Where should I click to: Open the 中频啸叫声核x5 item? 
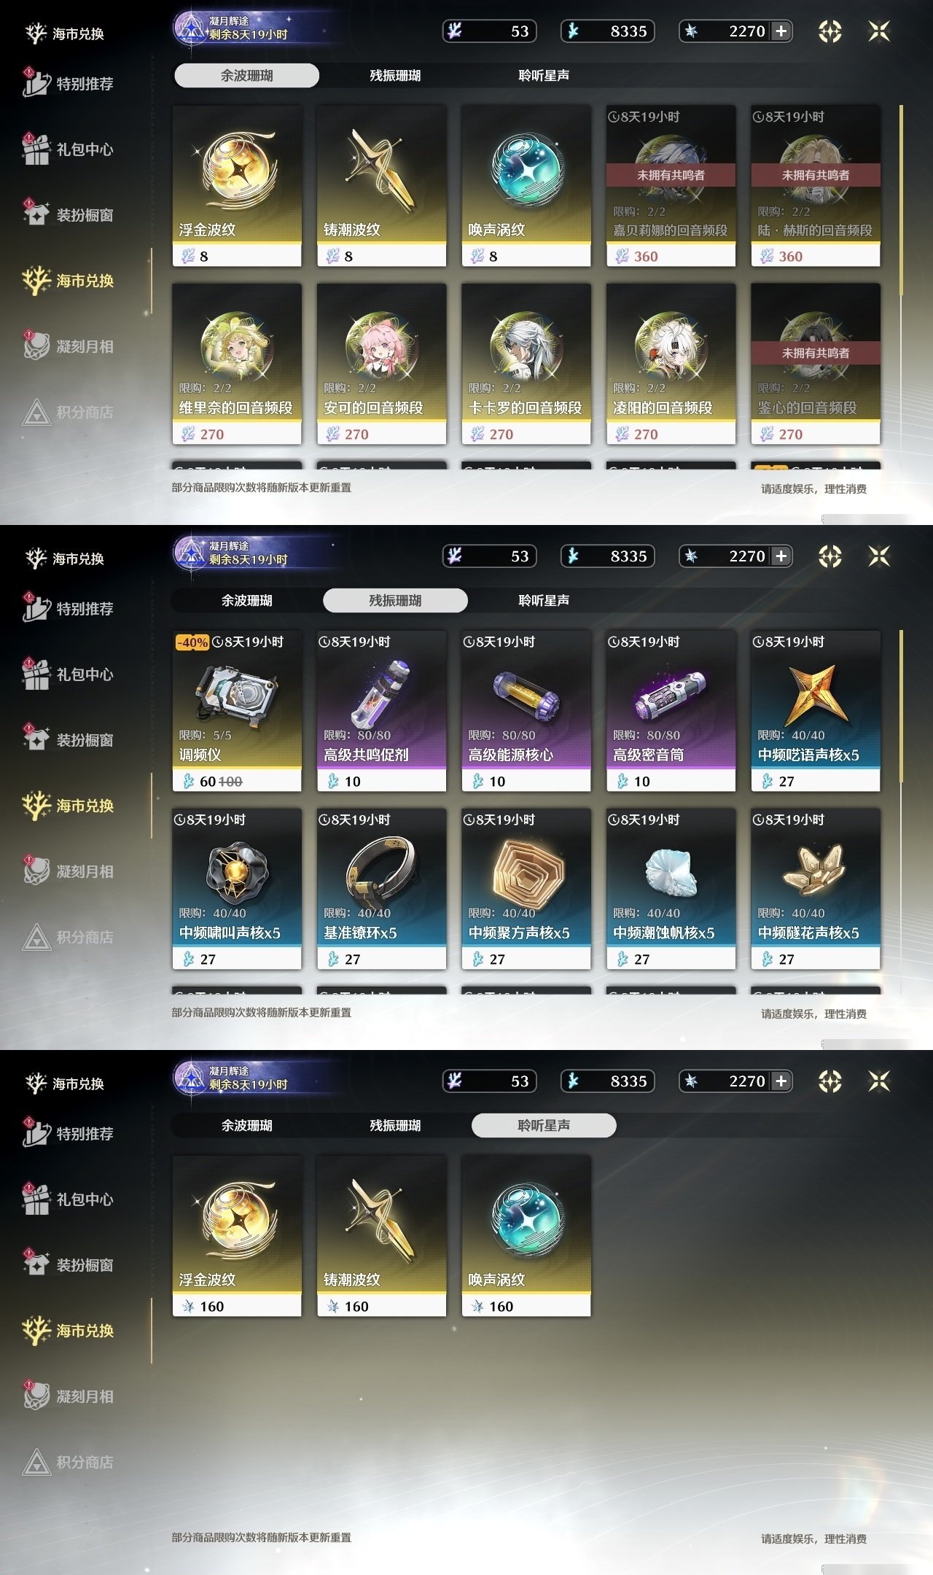[x=237, y=889]
